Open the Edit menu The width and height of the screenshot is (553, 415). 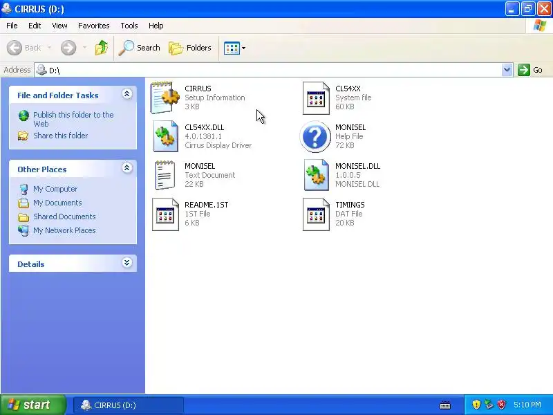click(35, 26)
